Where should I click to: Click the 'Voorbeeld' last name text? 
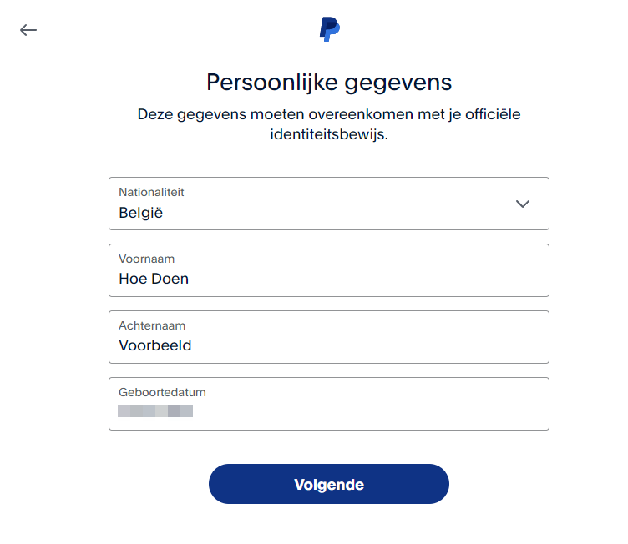click(155, 345)
